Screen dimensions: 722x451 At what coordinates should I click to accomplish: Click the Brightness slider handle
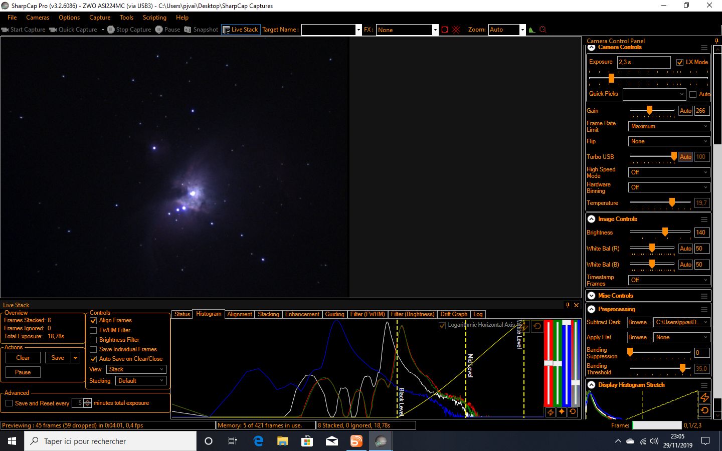tap(665, 232)
